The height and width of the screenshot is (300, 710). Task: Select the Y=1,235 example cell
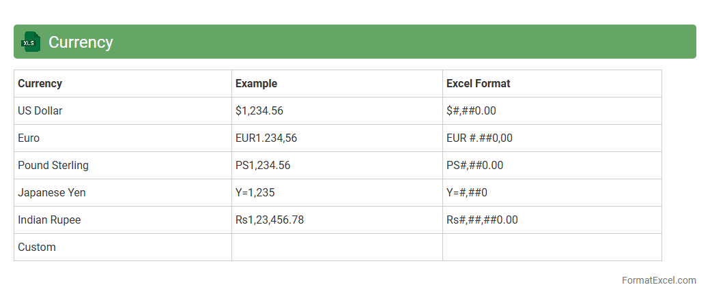click(x=255, y=193)
